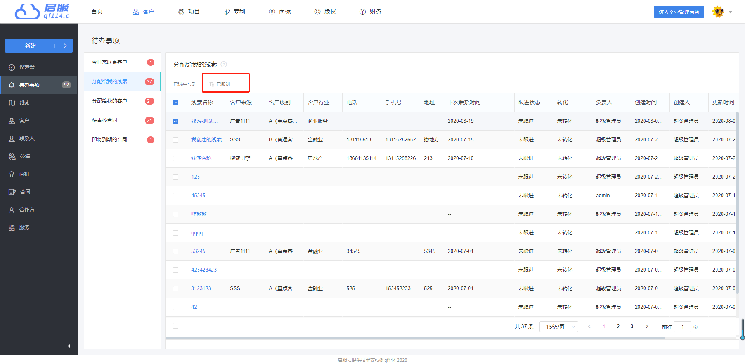Open the 咋撒撒 lead link
Image resolution: width=745 pixels, height=363 pixels.
coord(199,214)
